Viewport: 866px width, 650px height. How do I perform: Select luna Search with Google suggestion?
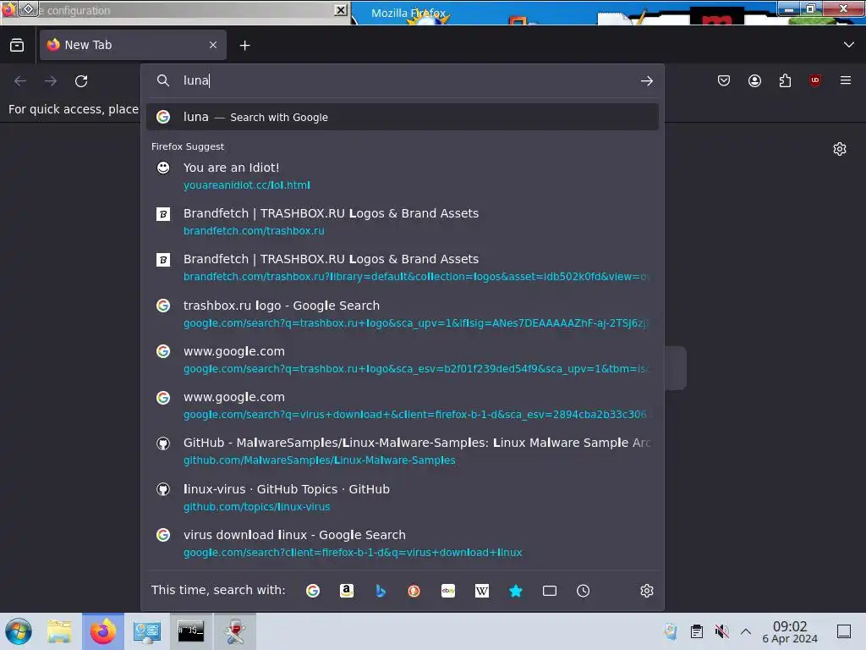tap(402, 117)
